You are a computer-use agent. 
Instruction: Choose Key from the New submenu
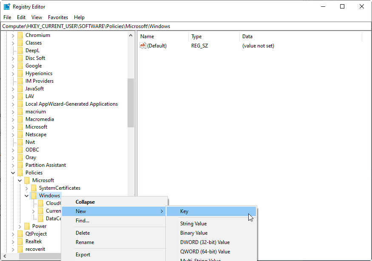[x=211, y=211]
